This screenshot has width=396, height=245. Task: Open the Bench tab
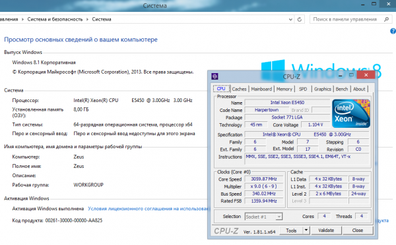coord(342,89)
